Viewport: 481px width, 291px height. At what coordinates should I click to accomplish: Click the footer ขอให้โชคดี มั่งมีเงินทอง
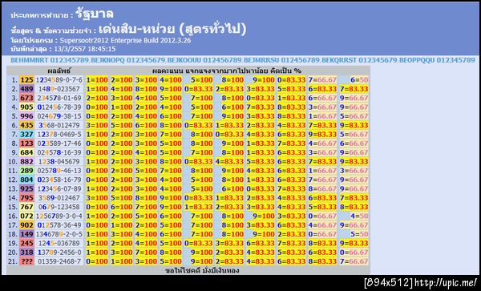click(x=202, y=270)
